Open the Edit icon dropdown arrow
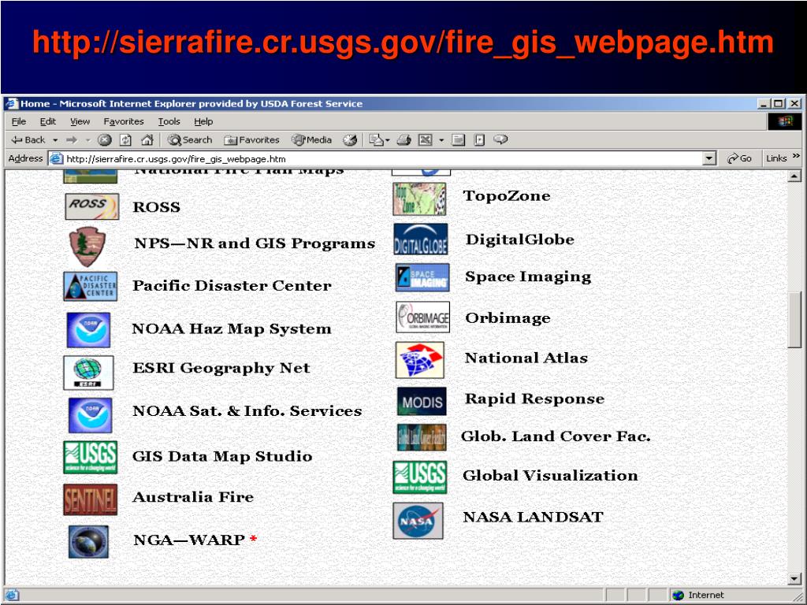The image size is (807, 605). 441,140
